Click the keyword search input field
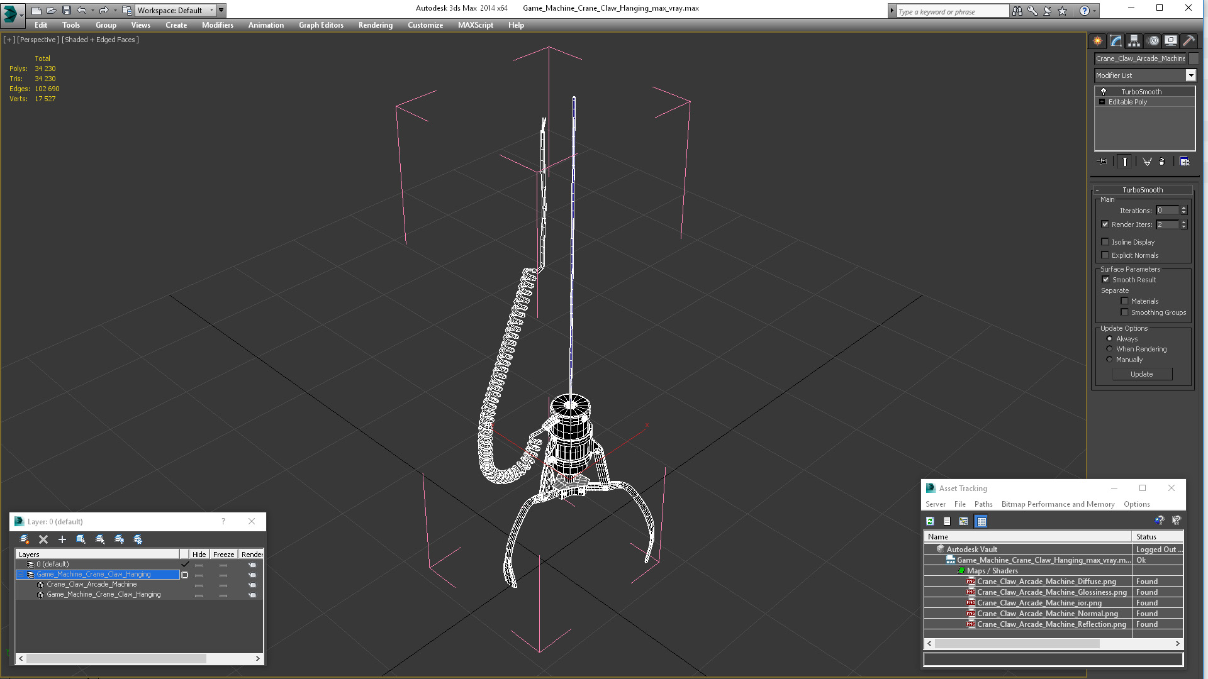 (x=952, y=11)
